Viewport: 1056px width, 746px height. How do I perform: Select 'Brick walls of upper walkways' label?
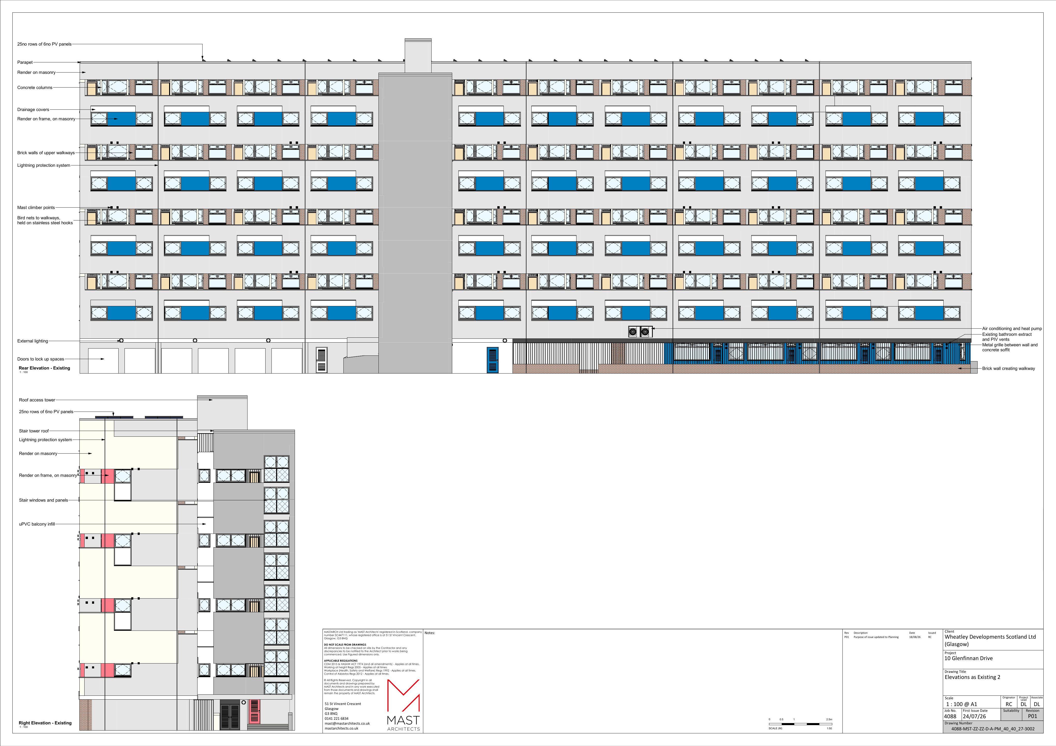click(46, 153)
